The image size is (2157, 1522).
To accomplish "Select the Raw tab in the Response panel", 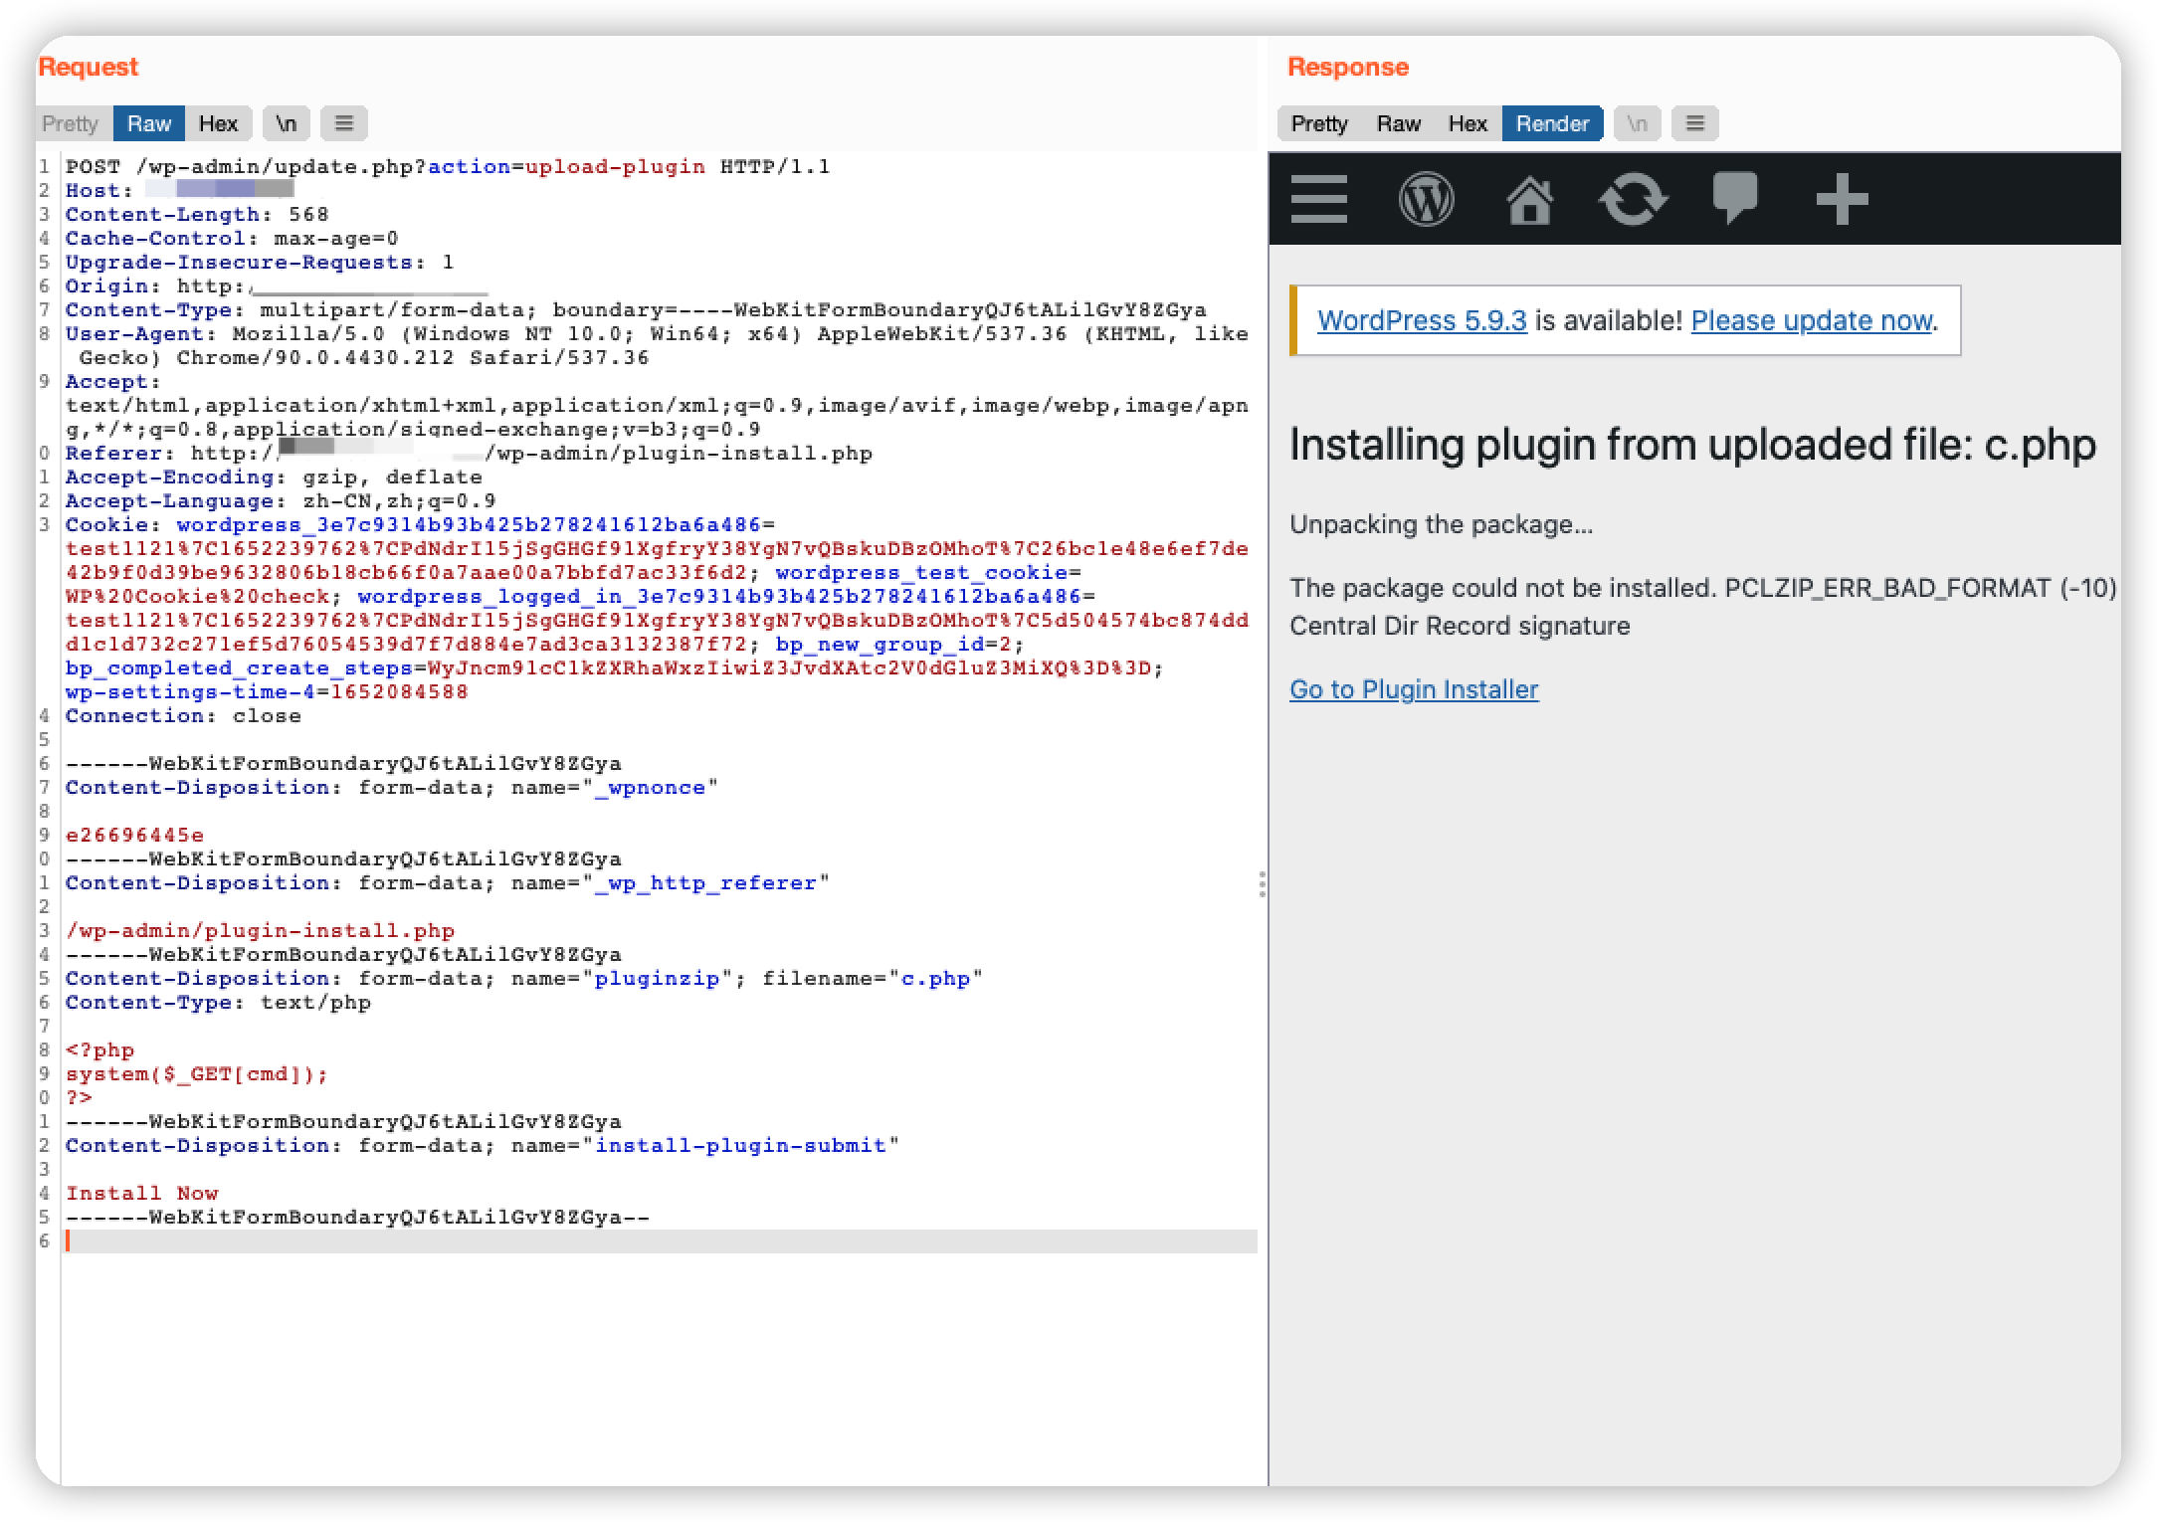I will coord(1398,123).
